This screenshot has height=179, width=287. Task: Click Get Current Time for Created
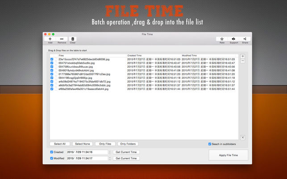(x=126, y=152)
